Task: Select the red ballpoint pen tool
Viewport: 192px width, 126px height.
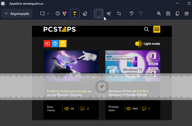Action: click(65, 13)
